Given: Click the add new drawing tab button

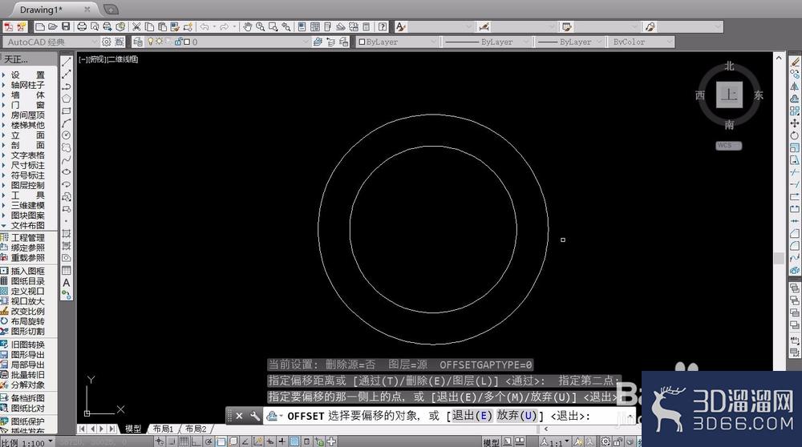Looking at the screenshot, I should pos(111,9).
